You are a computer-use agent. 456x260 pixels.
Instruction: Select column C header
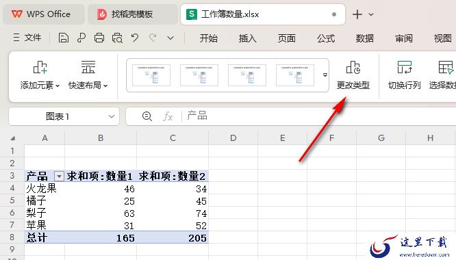[173, 138]
